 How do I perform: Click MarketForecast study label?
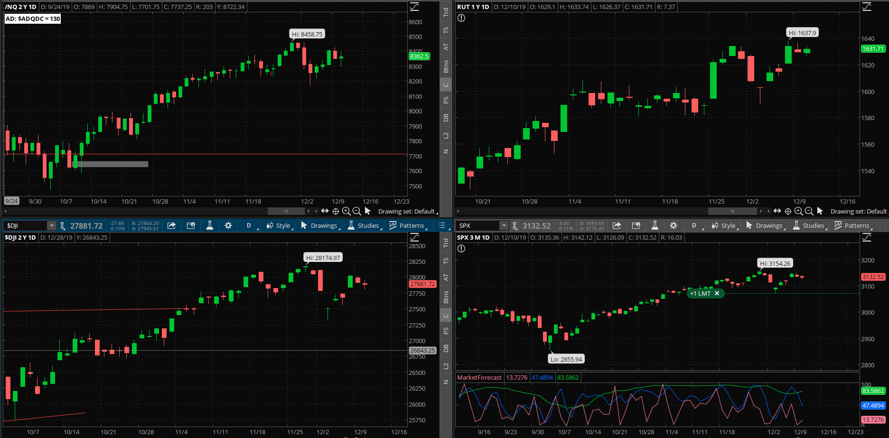click(x=479, y=377)
